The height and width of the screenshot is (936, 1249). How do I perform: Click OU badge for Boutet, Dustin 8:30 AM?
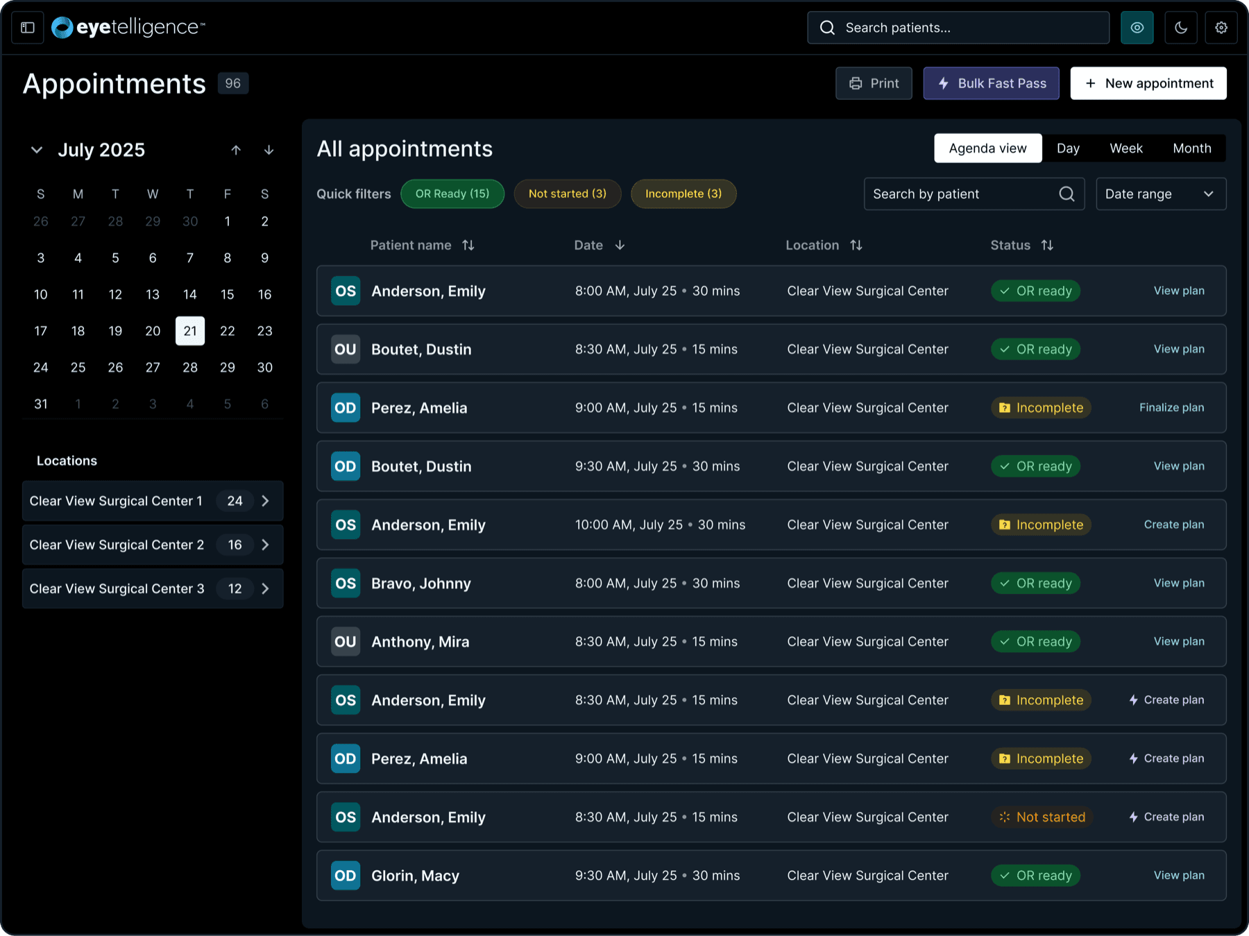click(346, 349)
